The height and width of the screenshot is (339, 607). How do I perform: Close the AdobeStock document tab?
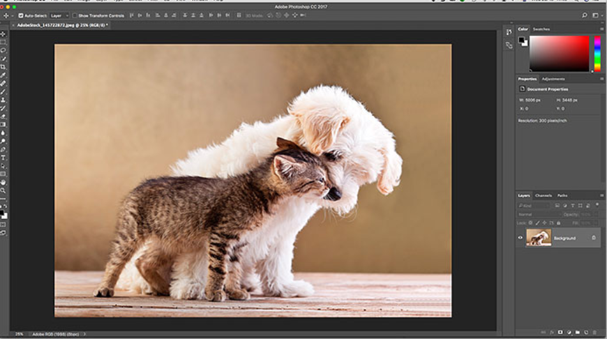[13, 25]
